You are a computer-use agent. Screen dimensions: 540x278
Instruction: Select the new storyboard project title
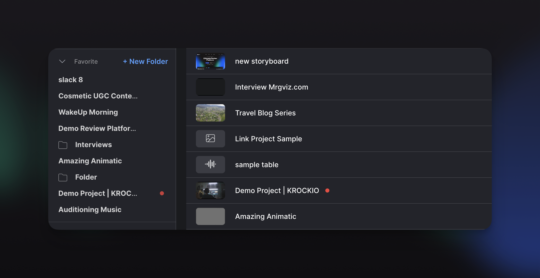coord(262,61)
